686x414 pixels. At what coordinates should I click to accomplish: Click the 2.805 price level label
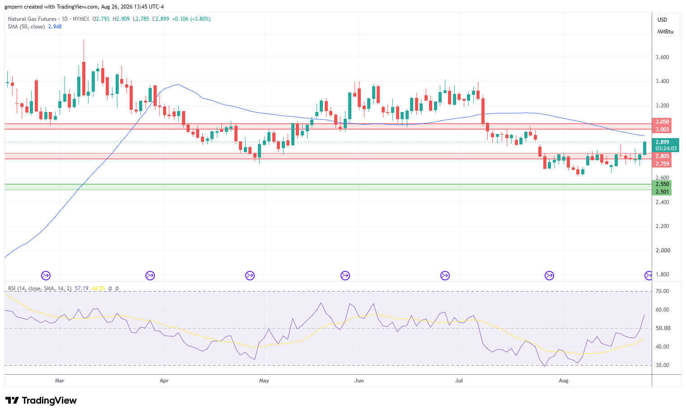click(x=662, y=156)
